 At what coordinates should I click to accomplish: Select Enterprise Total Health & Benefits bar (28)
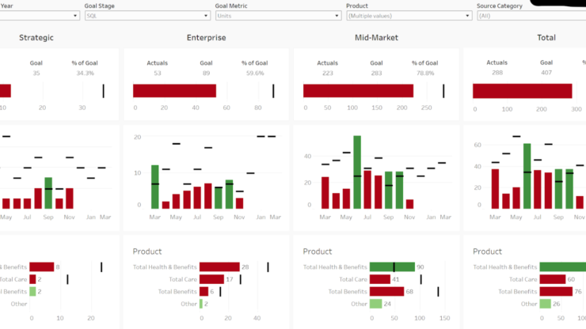[219, 267]
